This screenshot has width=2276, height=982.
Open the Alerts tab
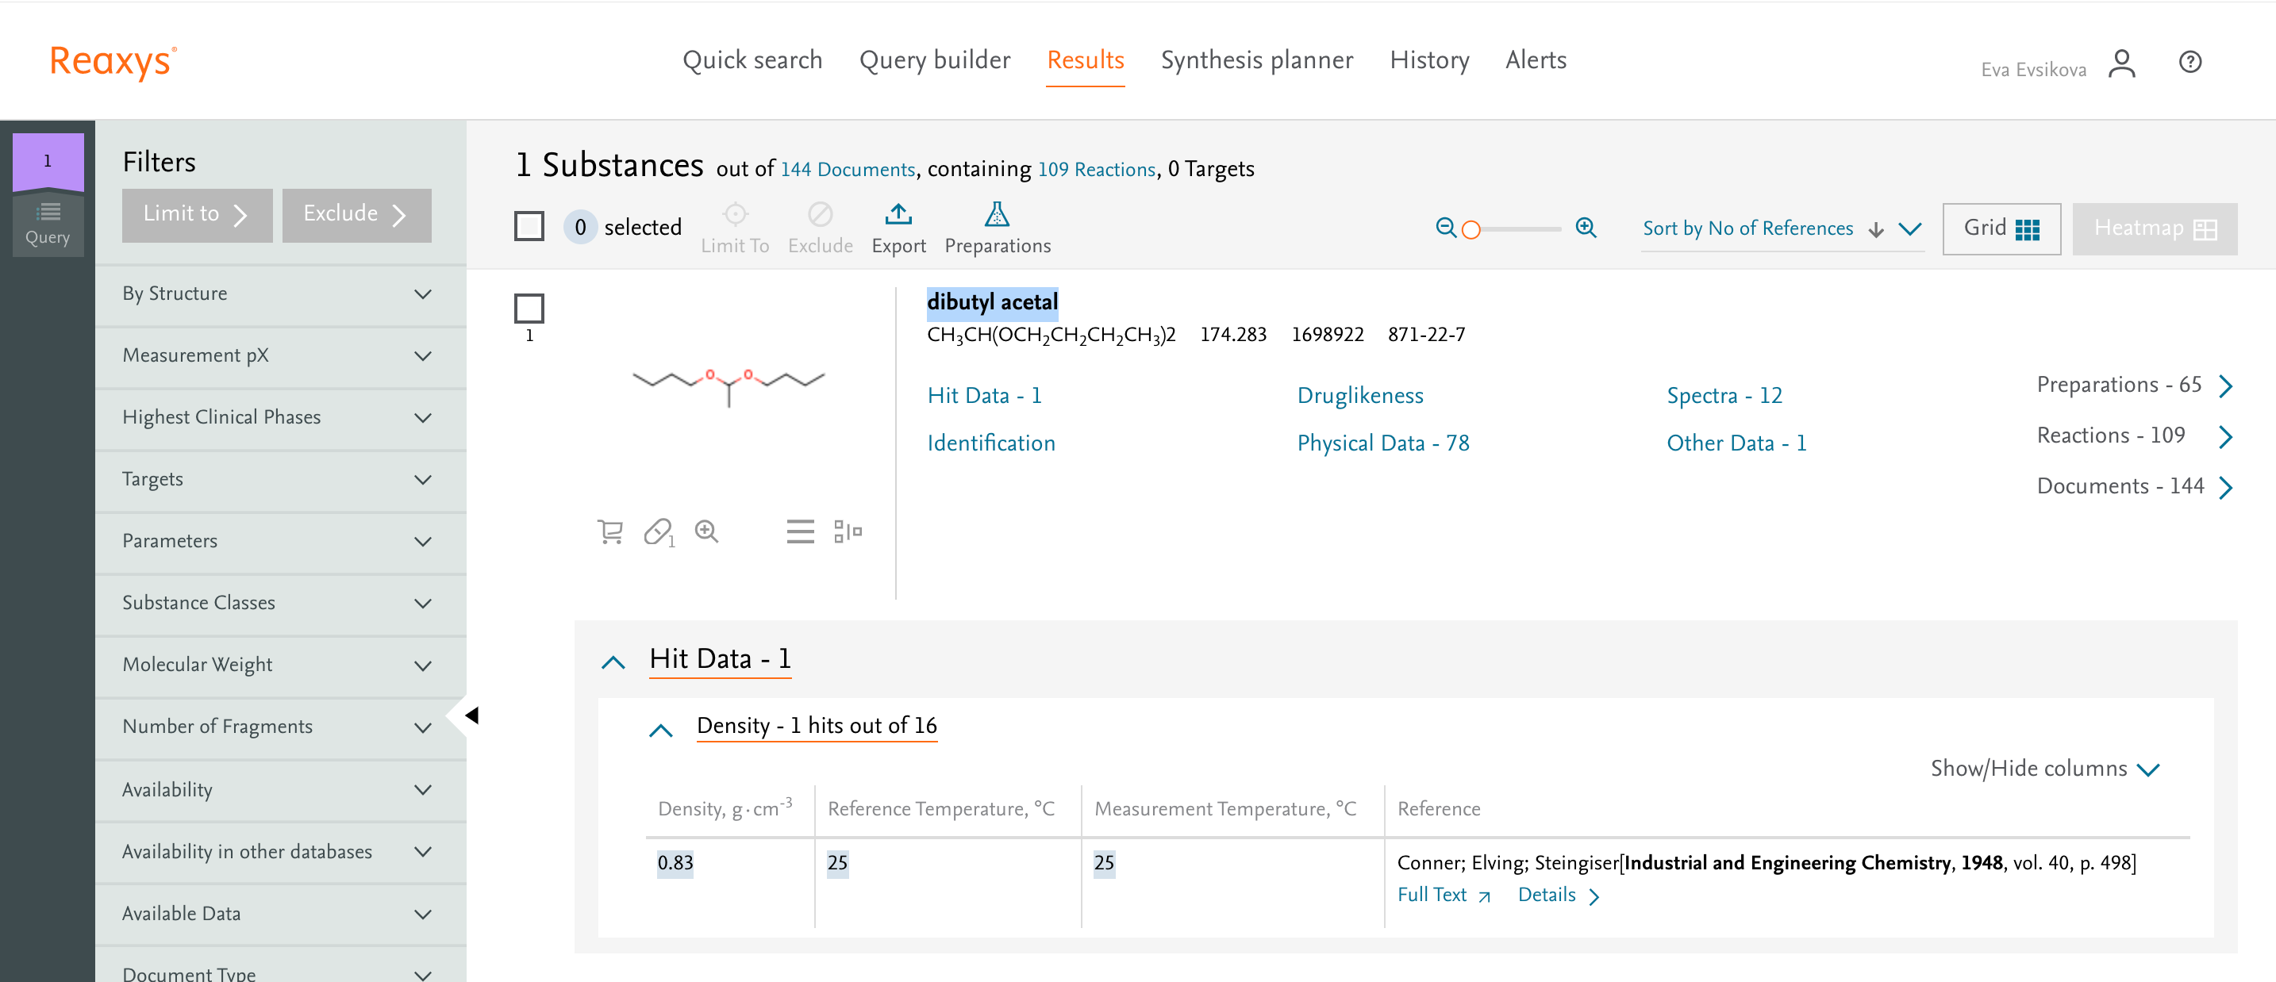pyautogui.click(x=1536, y=60)
